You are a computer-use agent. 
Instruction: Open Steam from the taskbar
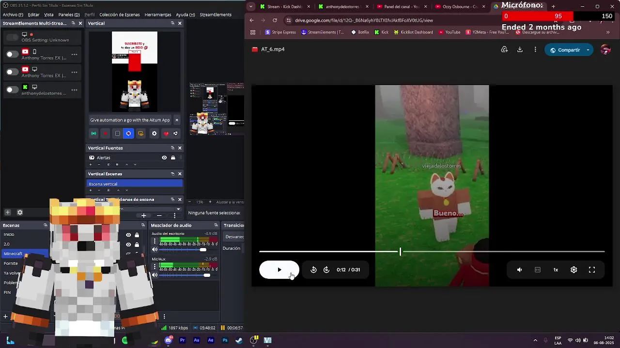click(x=239, y=340)
